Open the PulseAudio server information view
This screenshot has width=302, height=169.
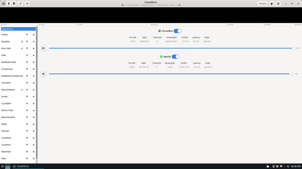(14, 4)
